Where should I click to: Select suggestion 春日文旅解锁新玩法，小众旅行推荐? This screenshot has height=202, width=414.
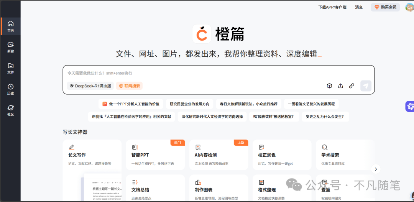point(249,104)
